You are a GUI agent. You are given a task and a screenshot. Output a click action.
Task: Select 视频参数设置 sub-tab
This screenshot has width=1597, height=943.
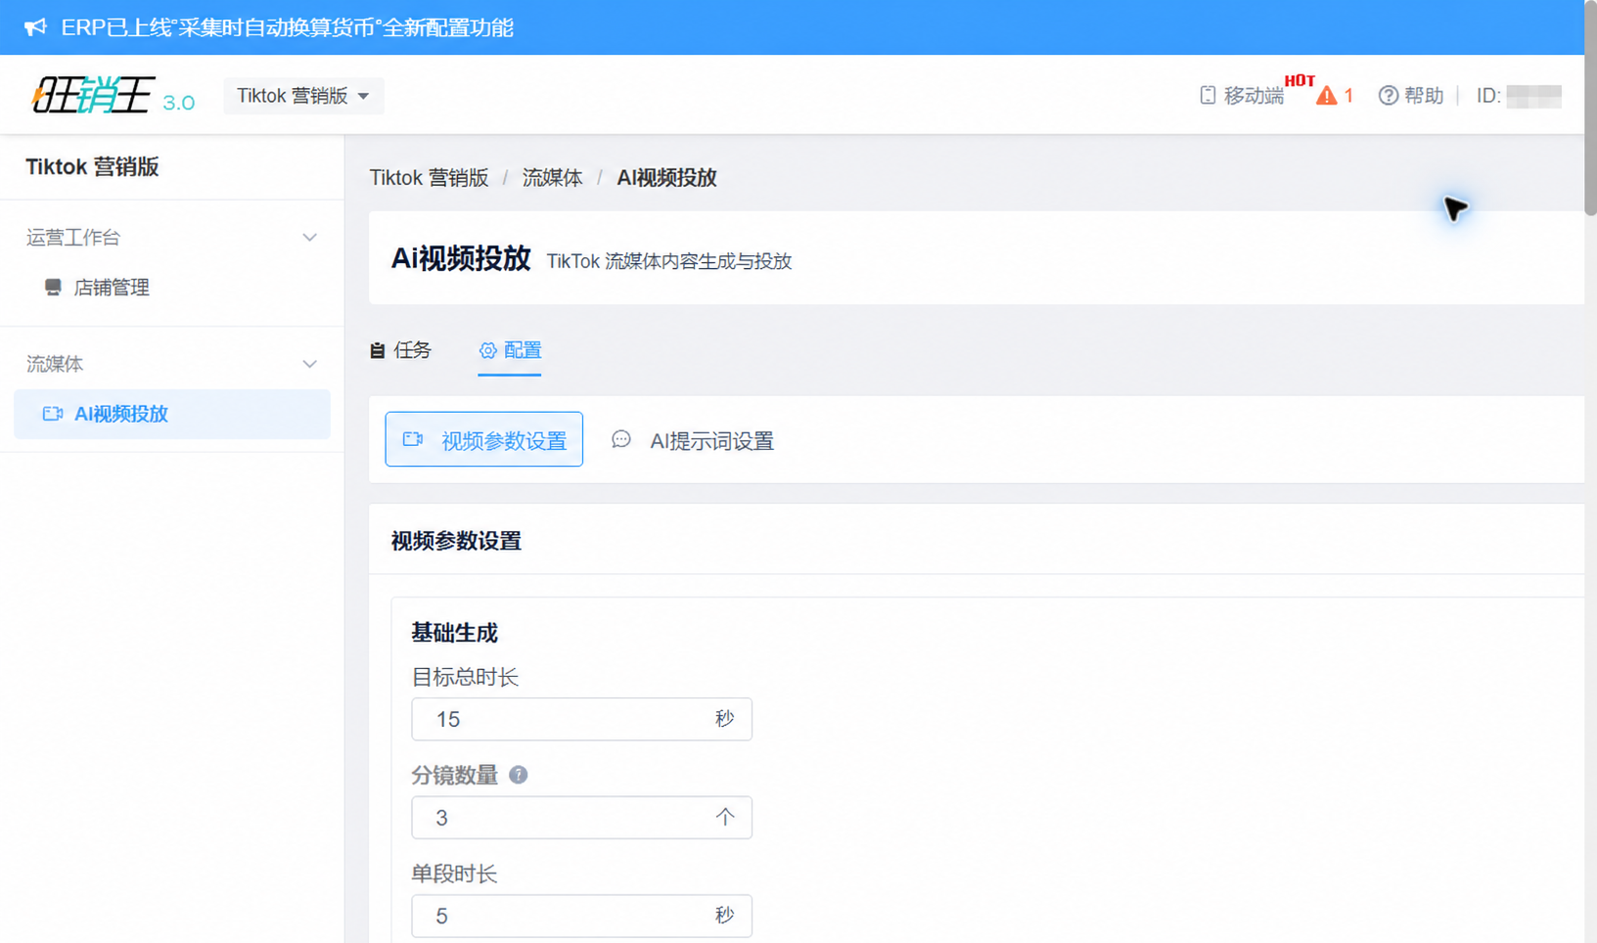(x=484, y=439)
